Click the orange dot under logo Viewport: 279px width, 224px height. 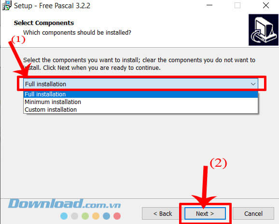click(96, 216)
